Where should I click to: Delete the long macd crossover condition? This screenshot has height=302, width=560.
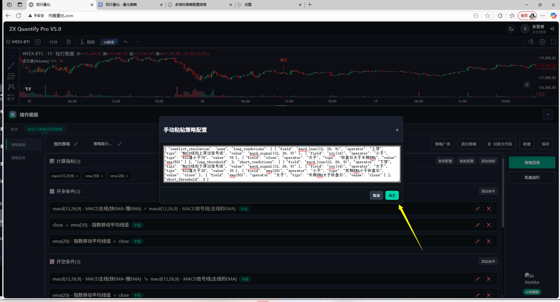pyautogui.click(x=489, y=209)
